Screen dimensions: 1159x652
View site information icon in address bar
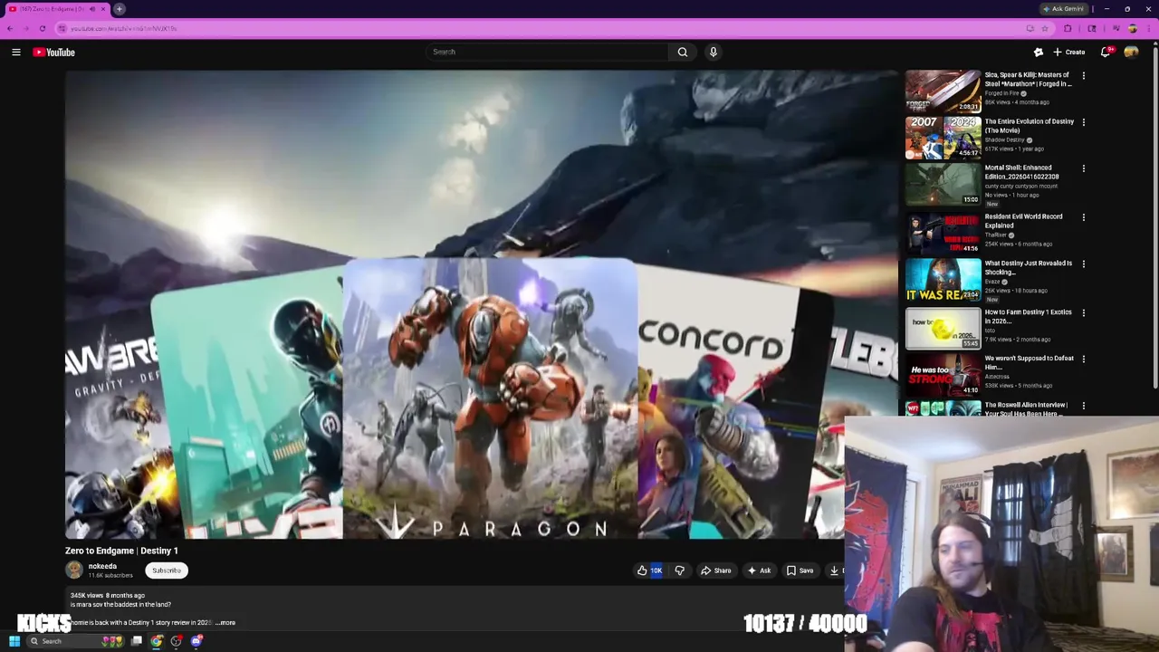click(x=62, y=28)
